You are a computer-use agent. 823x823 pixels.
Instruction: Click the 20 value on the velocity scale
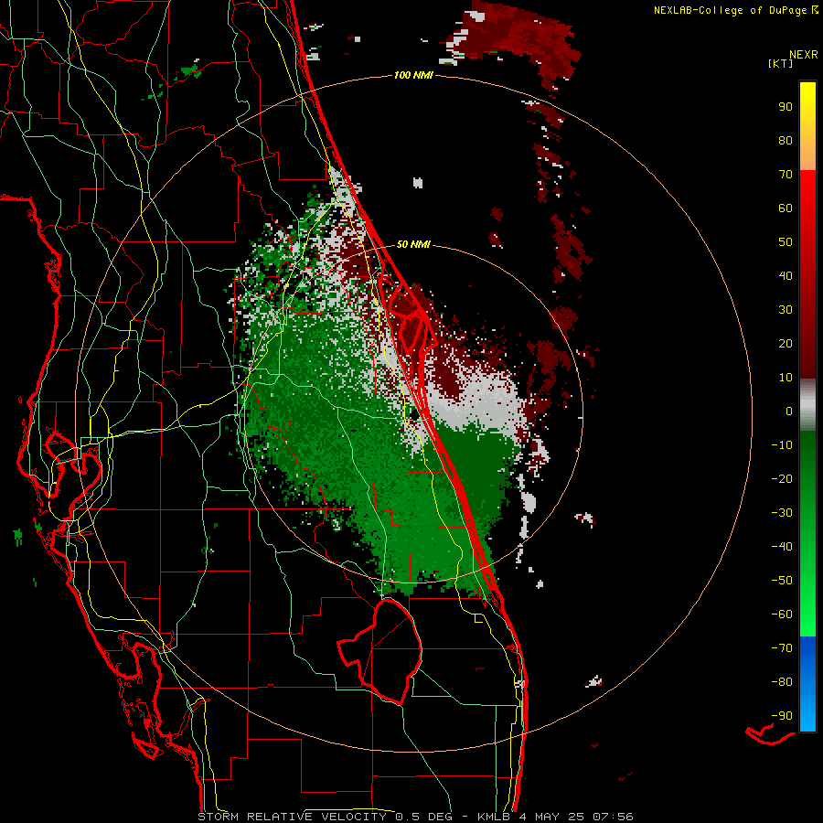(786, 344)
